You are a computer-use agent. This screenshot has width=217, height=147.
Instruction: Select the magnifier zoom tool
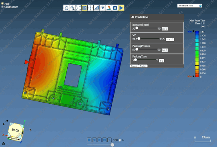pyautogui.click(x=66, y=8)
